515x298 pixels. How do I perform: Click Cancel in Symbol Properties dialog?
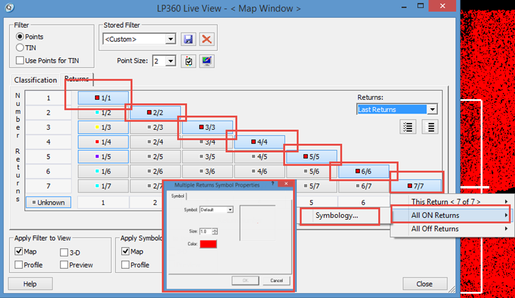(x=276, y=281)
